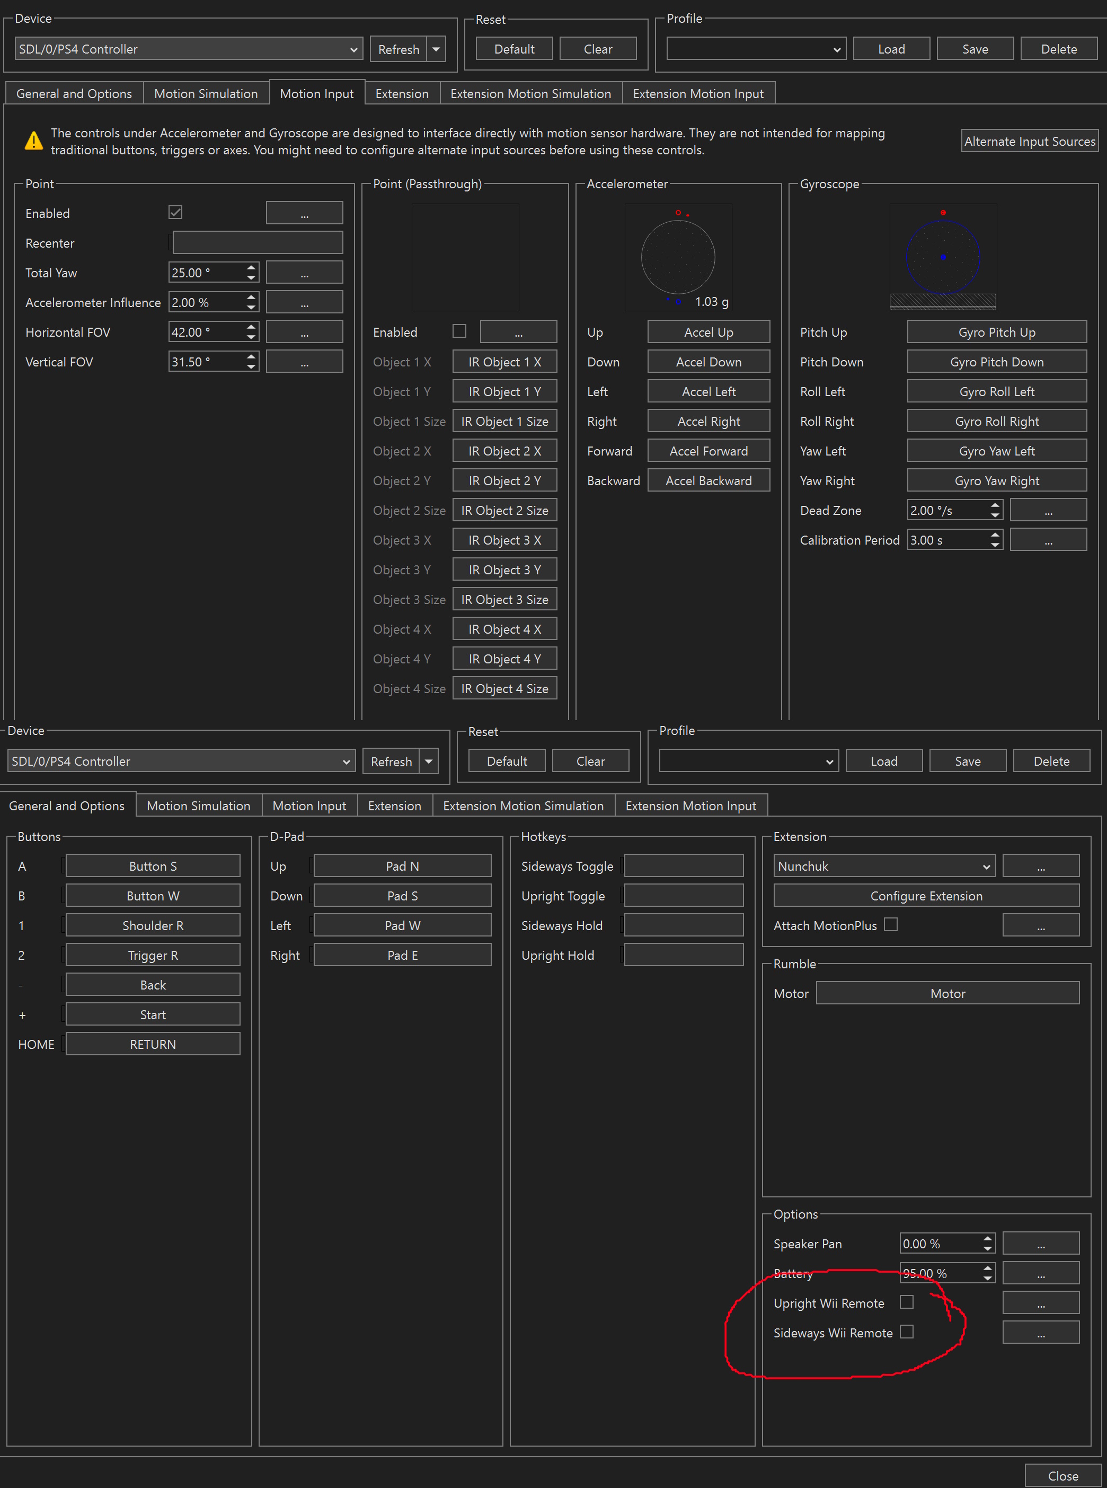The height and width of the screenshot is (1488, 1107).
Task: Open the Total Yaw '...' settings button
Action: (304, 273)
